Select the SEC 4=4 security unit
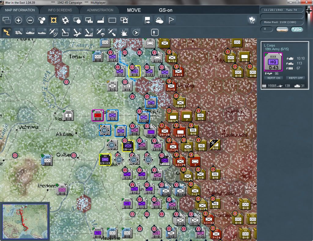Viewport: 313px width, 241px height. [x=127, y=86]
